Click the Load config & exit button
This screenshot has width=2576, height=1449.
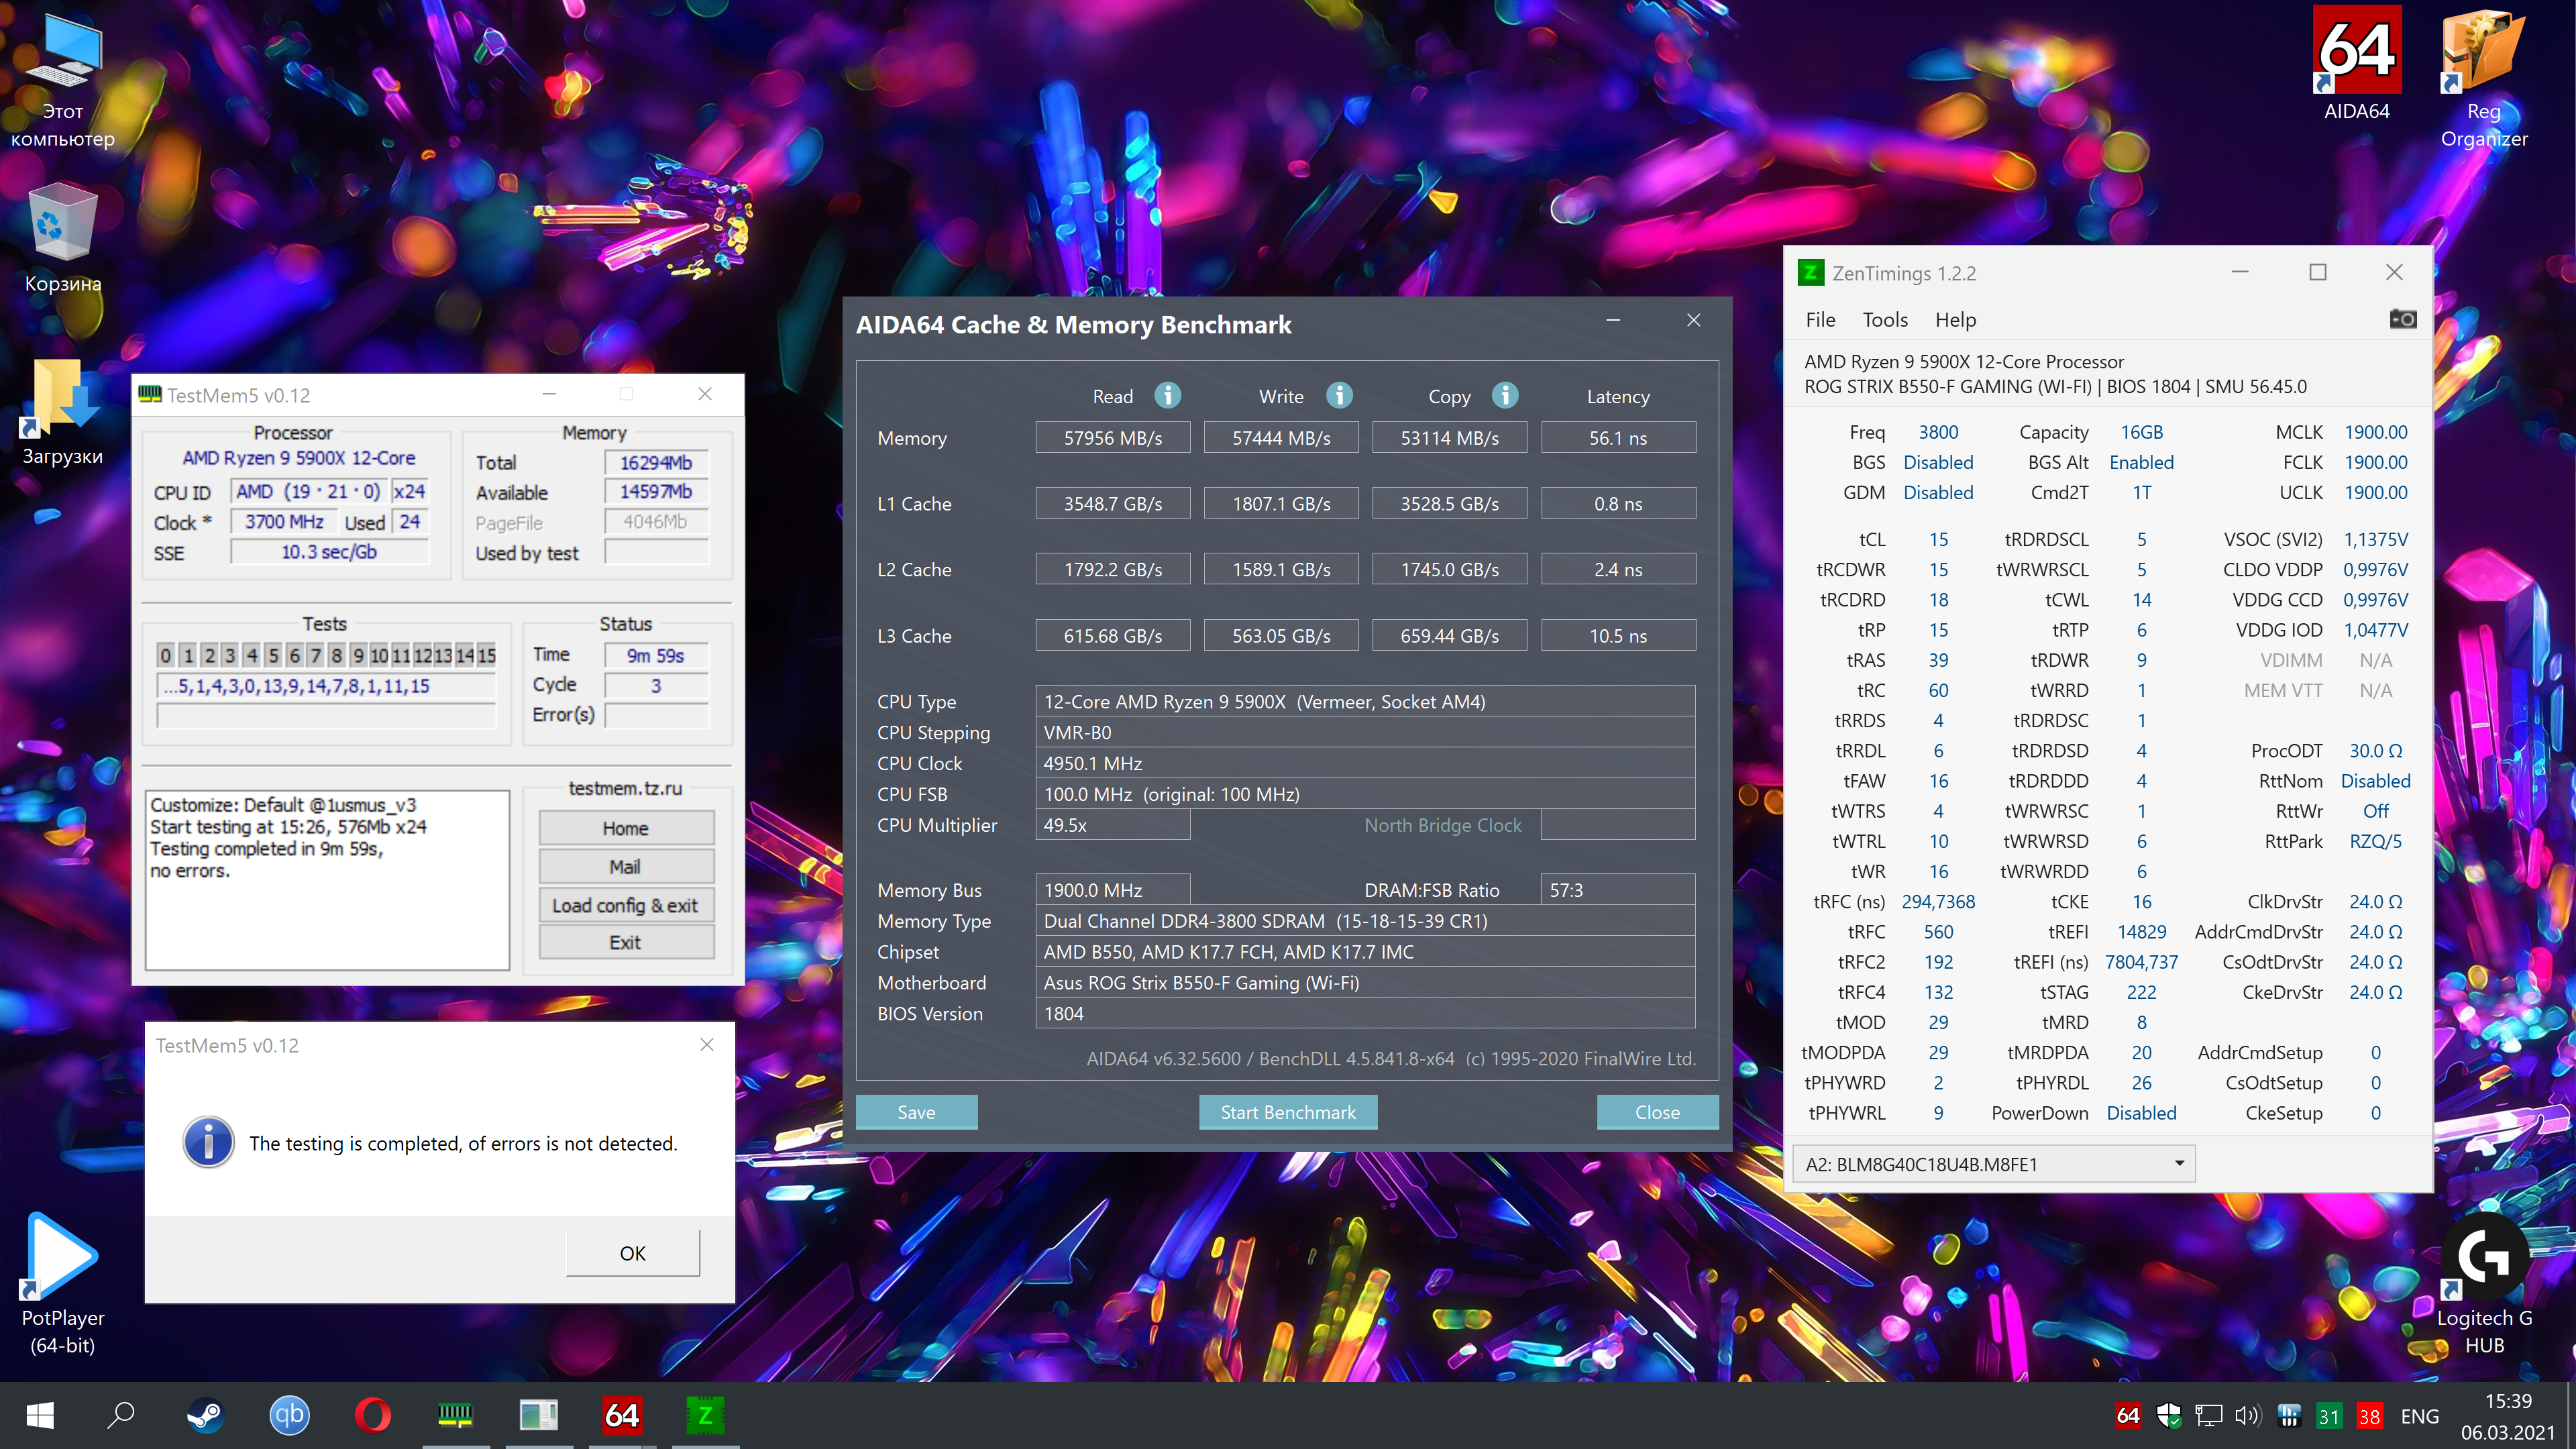(626, 905)
